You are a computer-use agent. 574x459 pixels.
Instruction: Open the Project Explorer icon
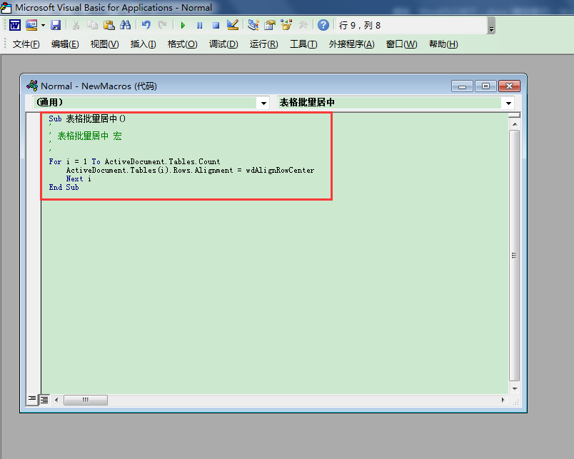[253, 25]
